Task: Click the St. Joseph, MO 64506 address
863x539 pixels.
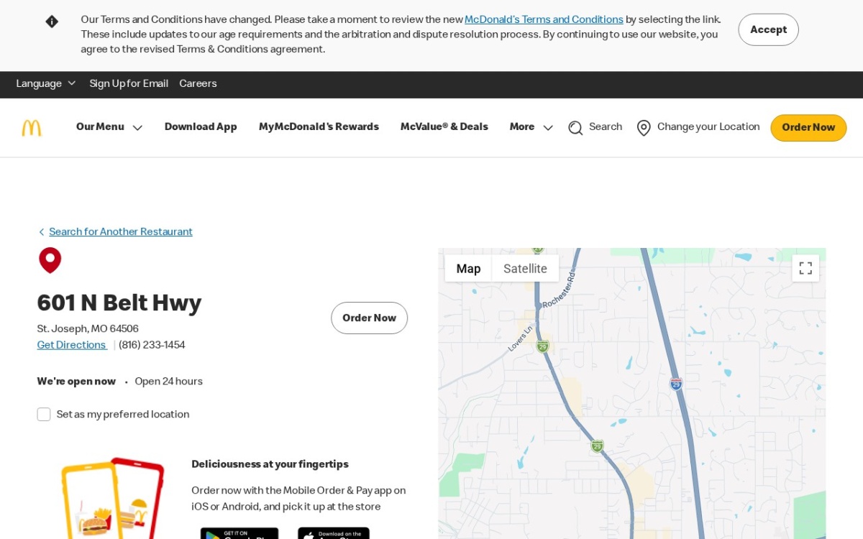Action: coord(88,329)
